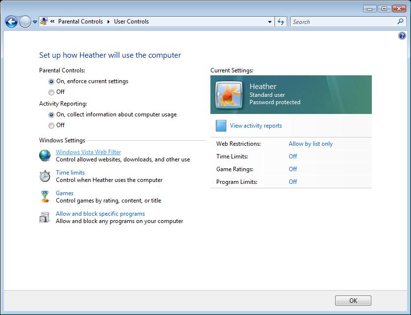Image resolution: width=411 pixels, height=315 pixels.
Task: Click Allow by list only web restriction
Action: click(x=311, y=144)
